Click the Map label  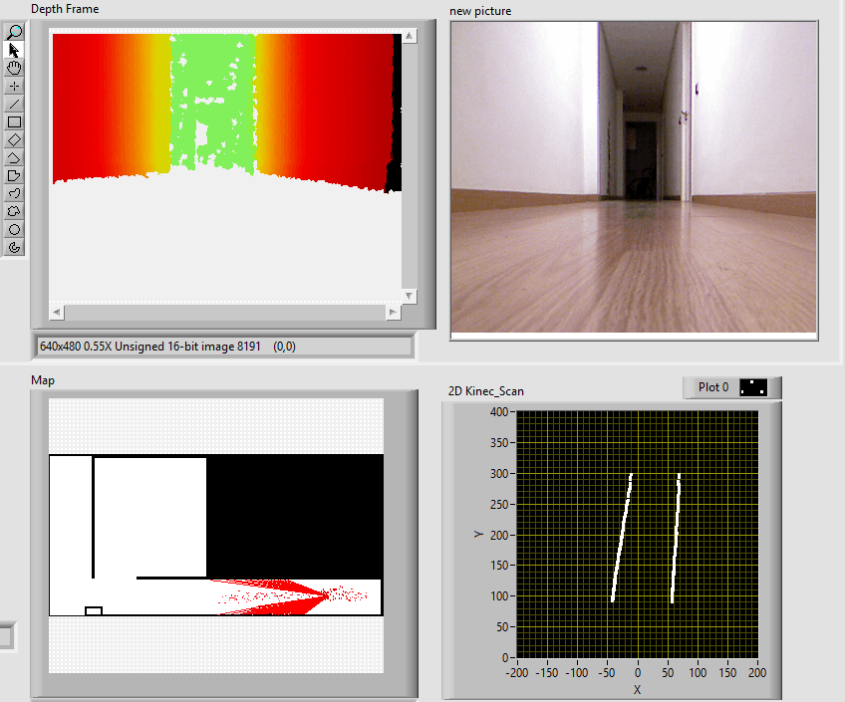pos(43,380)
